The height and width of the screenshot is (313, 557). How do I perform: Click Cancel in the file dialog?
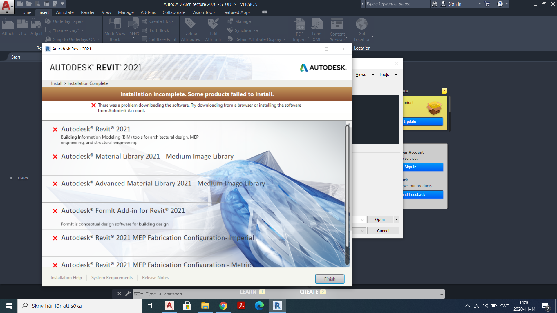point(383,231)
